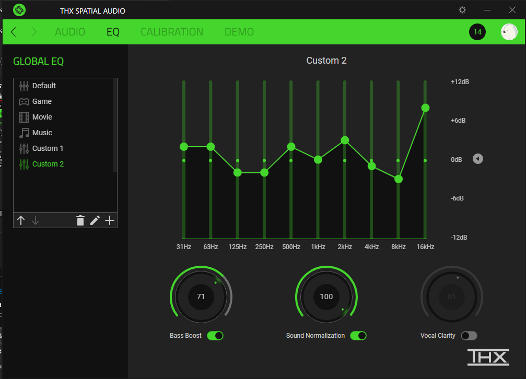The image size is (526, 379).
Task: Minimize the THX Spatial Audio window
Action: 487,10
